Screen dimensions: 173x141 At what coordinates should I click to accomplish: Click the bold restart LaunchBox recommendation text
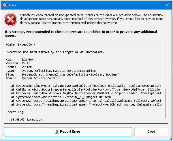81,33
